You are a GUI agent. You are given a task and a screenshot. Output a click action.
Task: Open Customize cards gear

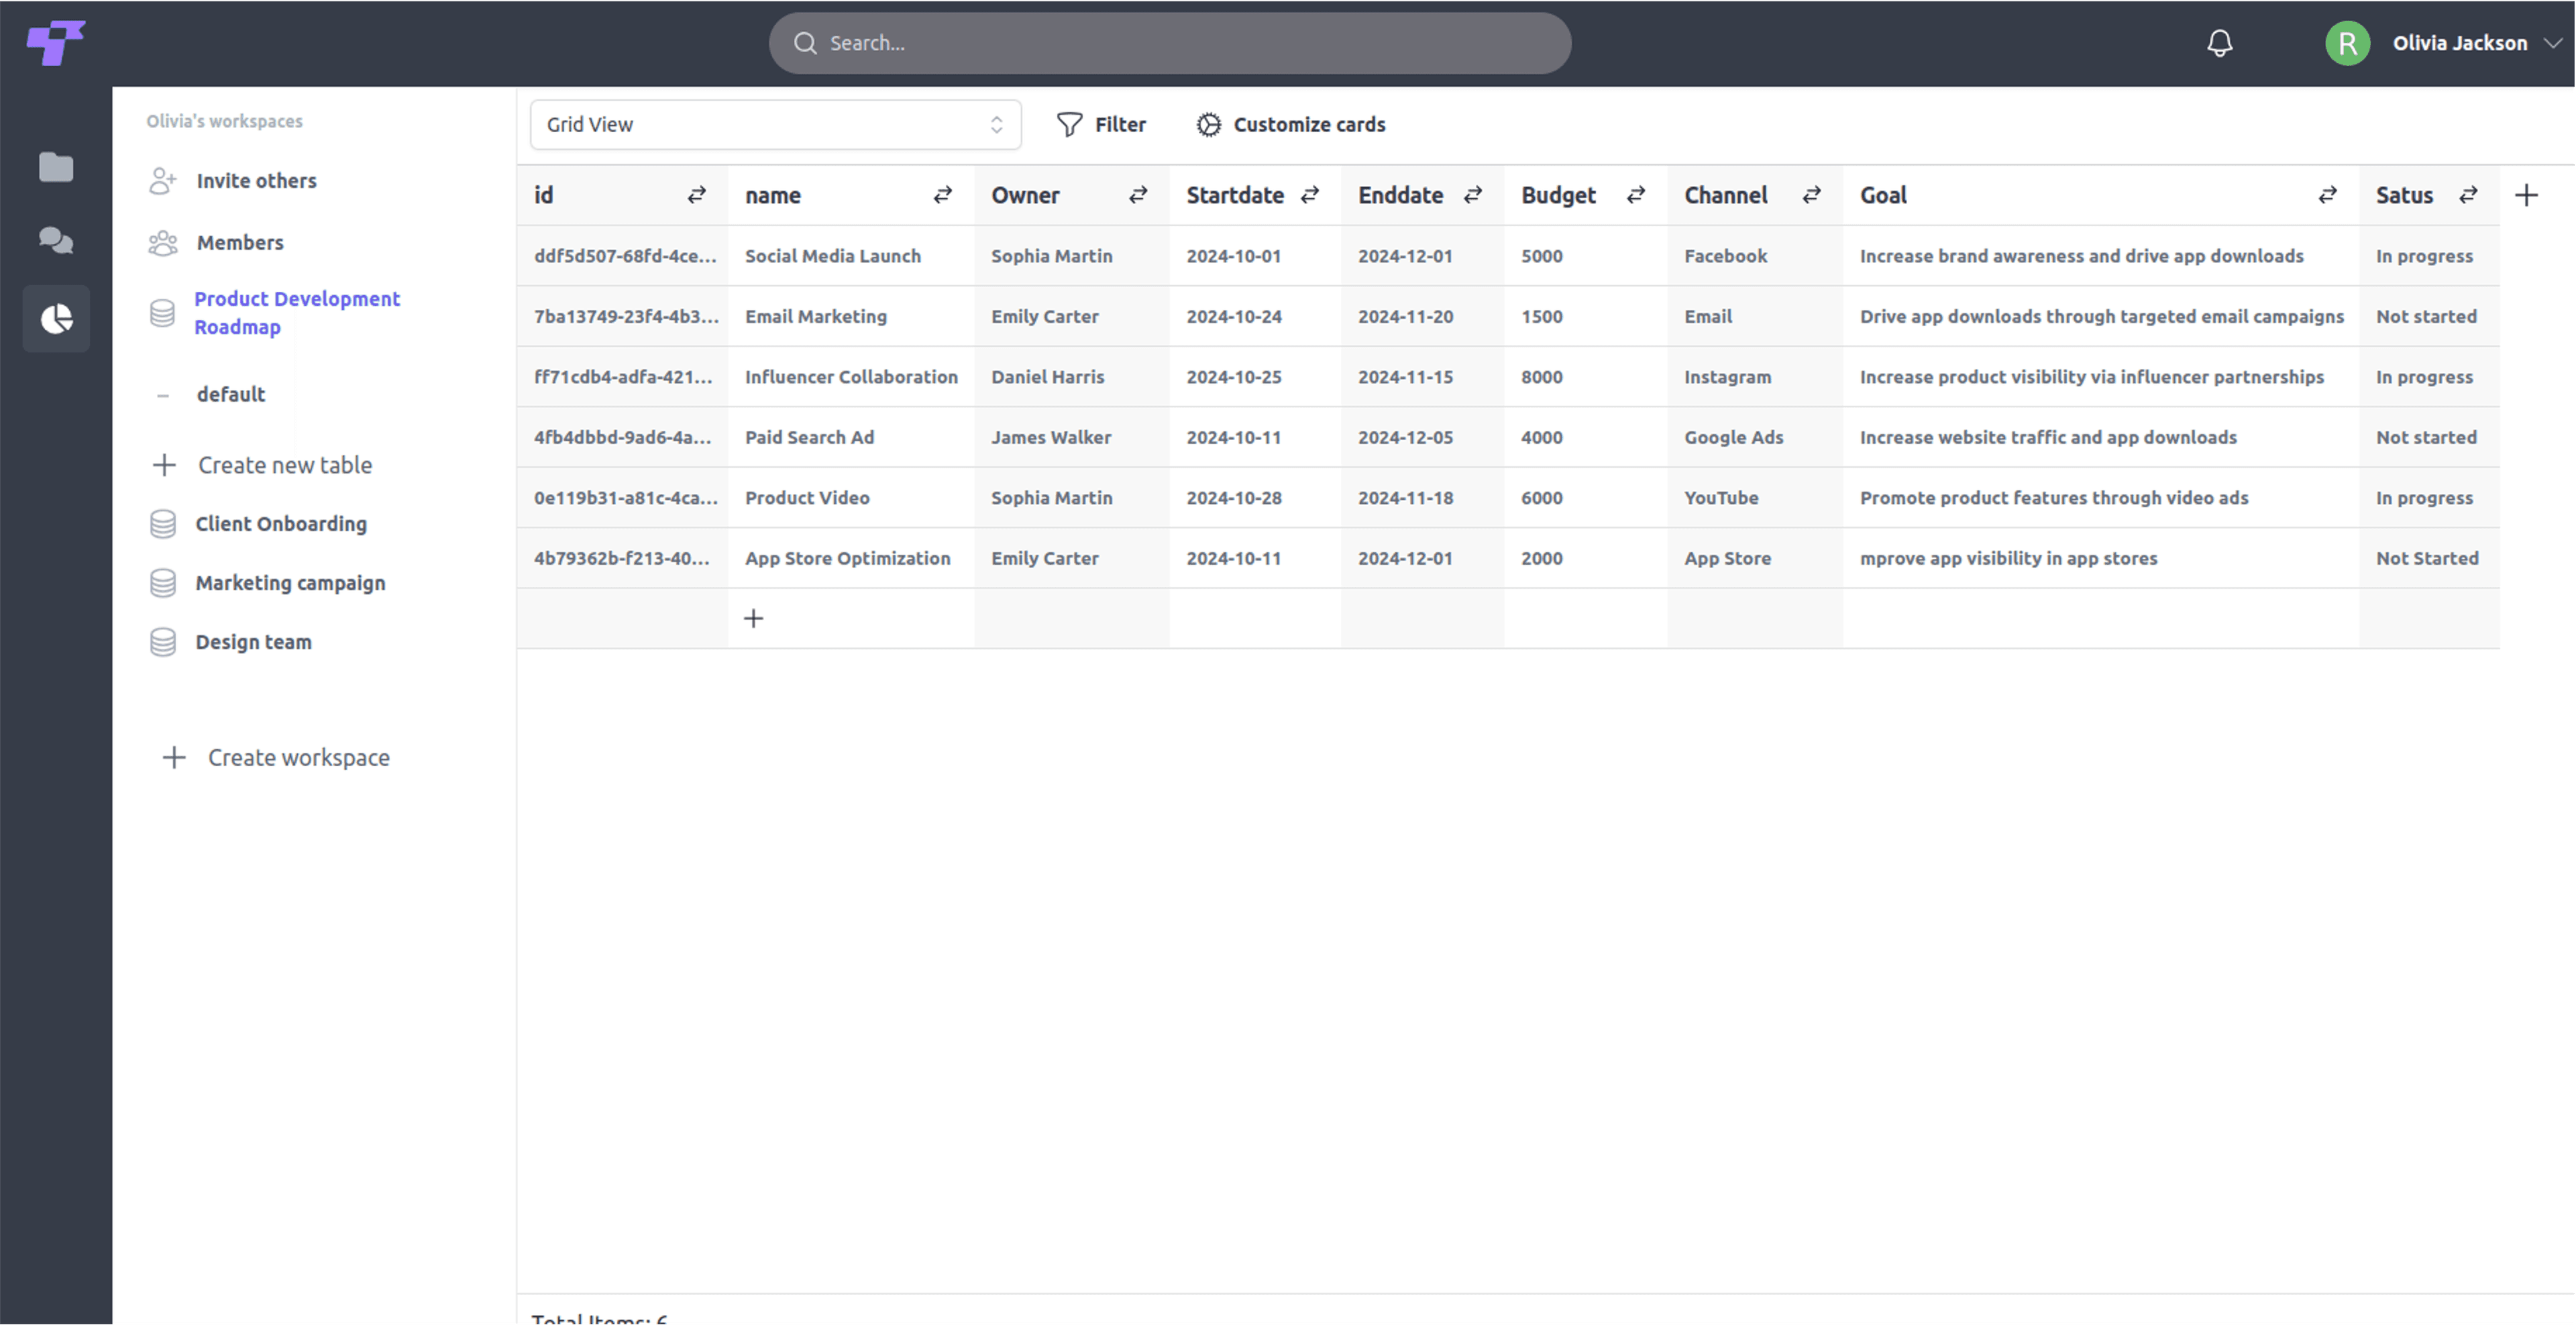[1208, 124]
